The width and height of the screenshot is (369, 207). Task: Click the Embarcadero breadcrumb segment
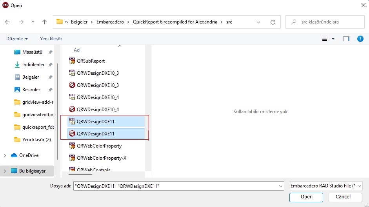[110, 22]
